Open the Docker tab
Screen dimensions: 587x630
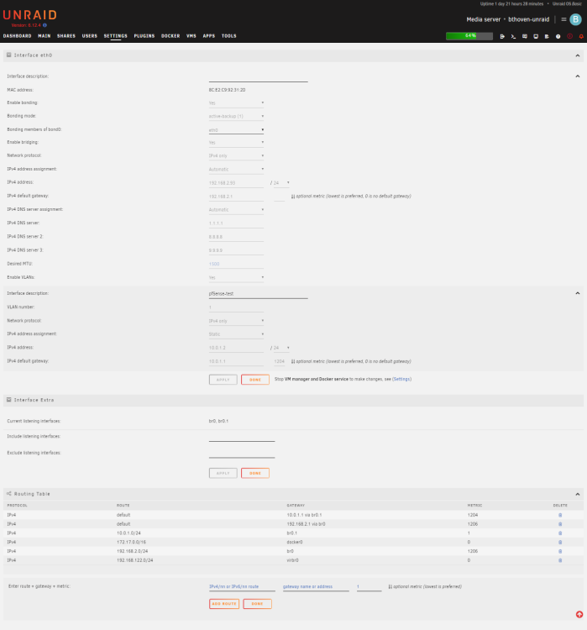tap(170, 36)
